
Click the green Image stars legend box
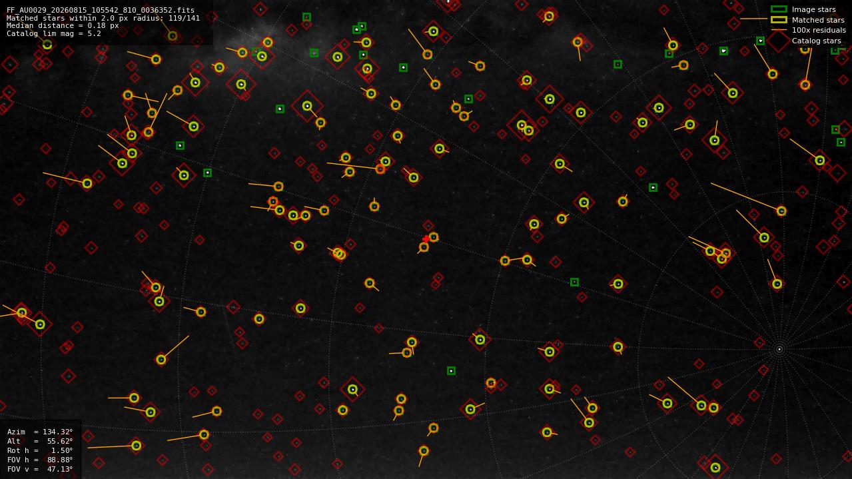[x=779, y=9]
